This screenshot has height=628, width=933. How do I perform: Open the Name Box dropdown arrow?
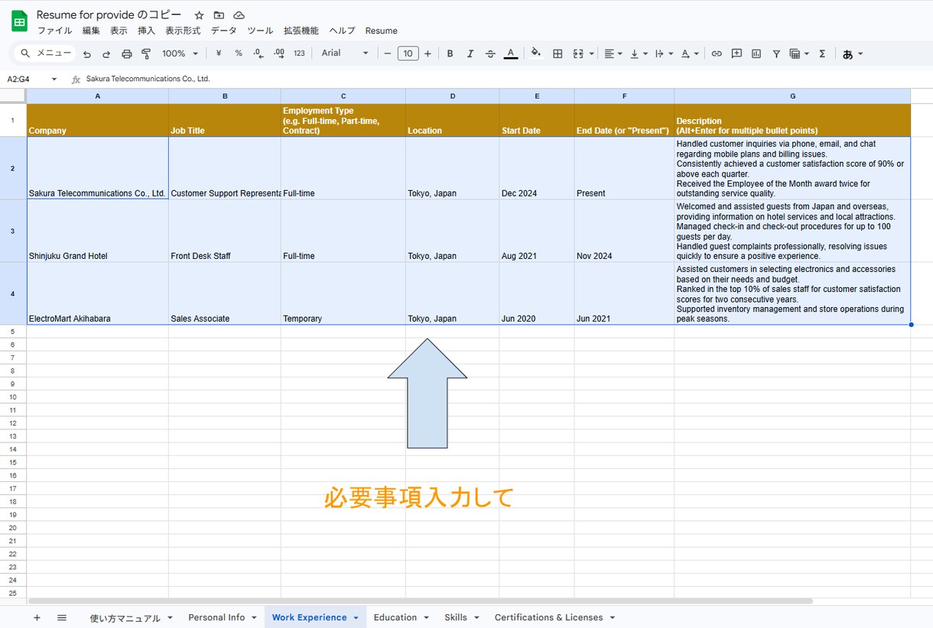(54, 79)
